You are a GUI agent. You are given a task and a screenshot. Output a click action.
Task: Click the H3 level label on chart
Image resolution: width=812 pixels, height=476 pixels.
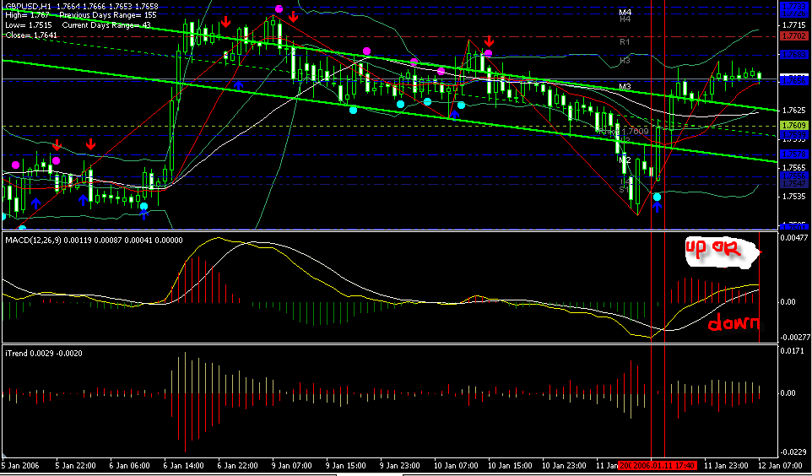625,61
